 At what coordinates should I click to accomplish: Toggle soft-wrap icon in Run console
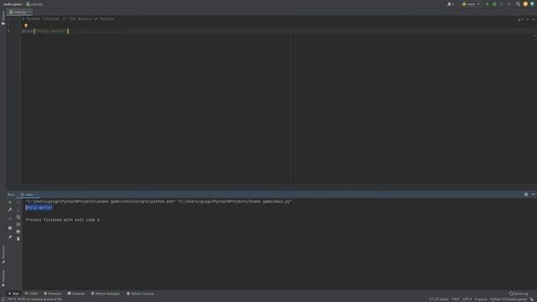tap(18, 216)
